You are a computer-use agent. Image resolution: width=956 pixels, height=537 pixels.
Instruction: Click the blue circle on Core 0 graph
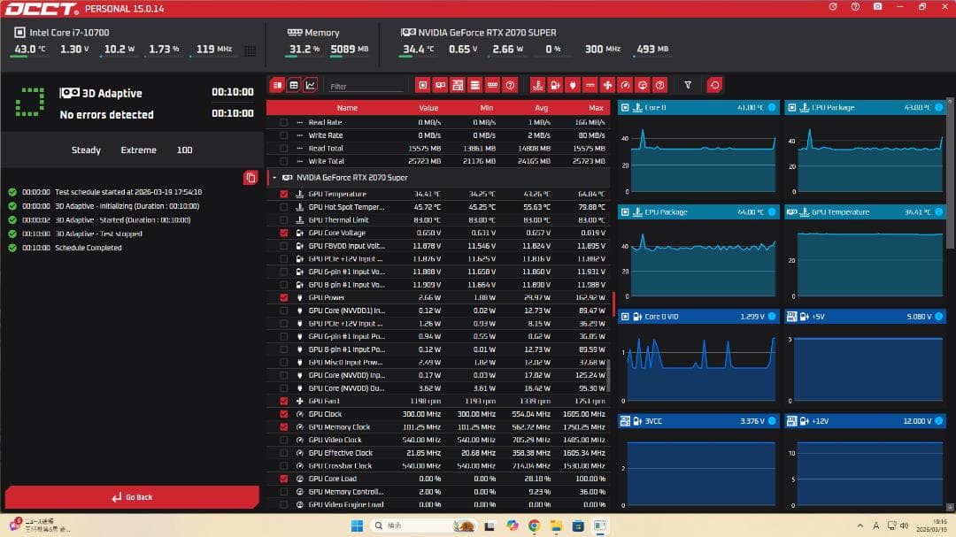(x=772, y=107)
